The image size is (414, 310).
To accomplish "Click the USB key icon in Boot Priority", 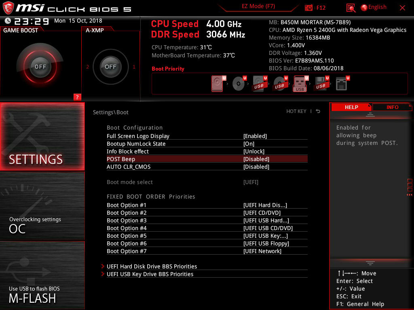I will click(300, 84).
